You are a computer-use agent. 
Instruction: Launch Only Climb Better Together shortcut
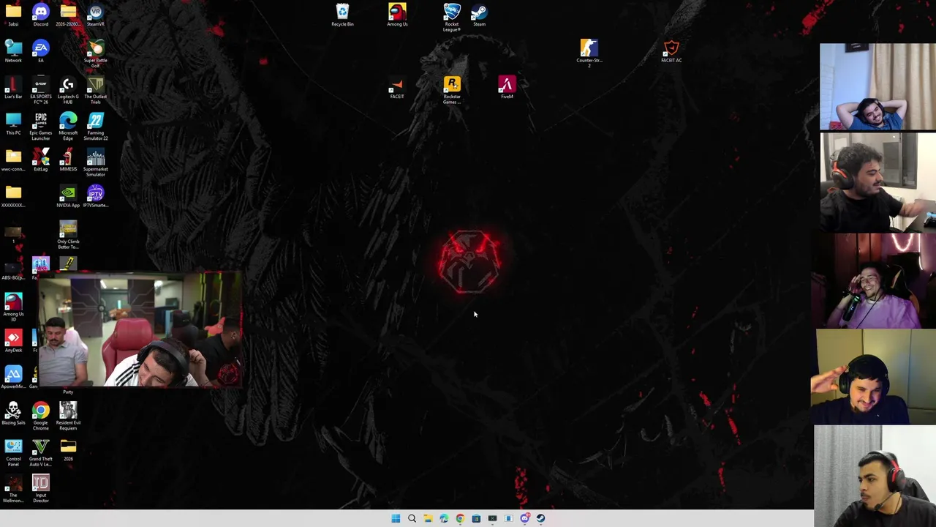click(x=68, y=234)
